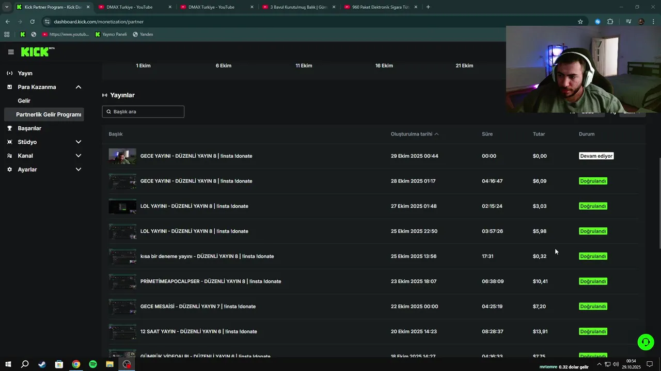Open Windows taskbar search
The image size is (661, 371).
[25, 364]
